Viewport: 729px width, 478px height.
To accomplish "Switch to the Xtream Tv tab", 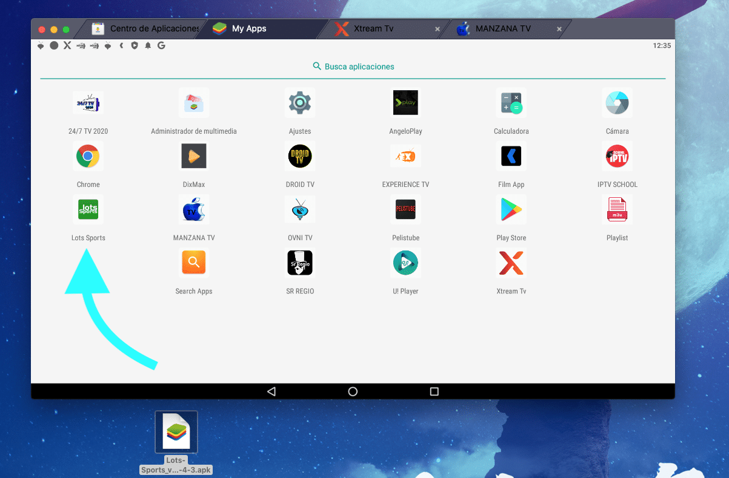I will pos(373,28).
